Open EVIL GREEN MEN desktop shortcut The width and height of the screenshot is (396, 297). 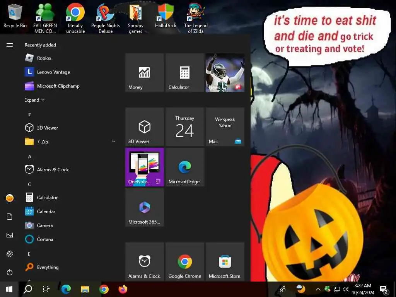[x=45, y=19]
